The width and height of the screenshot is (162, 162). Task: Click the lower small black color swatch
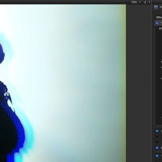157,142
